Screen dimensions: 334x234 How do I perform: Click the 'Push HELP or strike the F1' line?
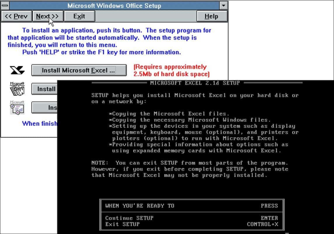(102, 52)
